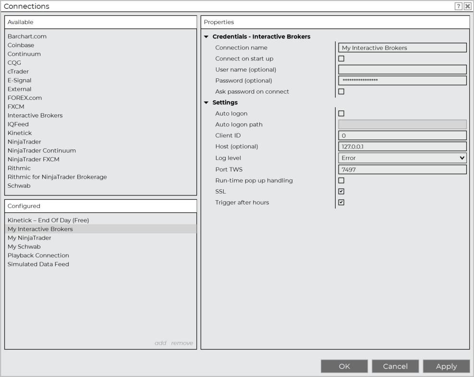Click the remove link in Configured
This screenshot has width=474, height=377.
[x=182, y=343]
